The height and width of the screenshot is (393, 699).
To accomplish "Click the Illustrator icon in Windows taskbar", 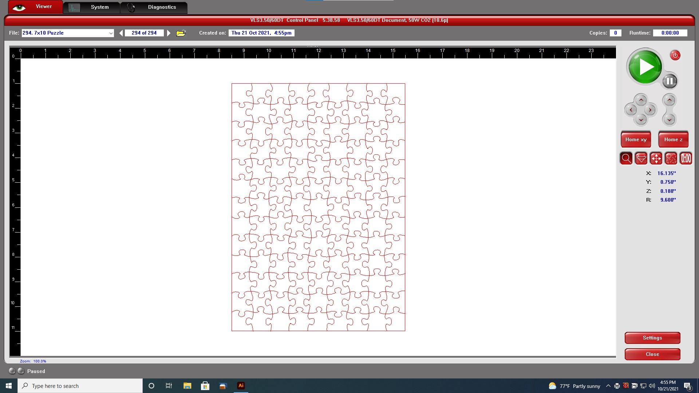I will pos(241,385).
